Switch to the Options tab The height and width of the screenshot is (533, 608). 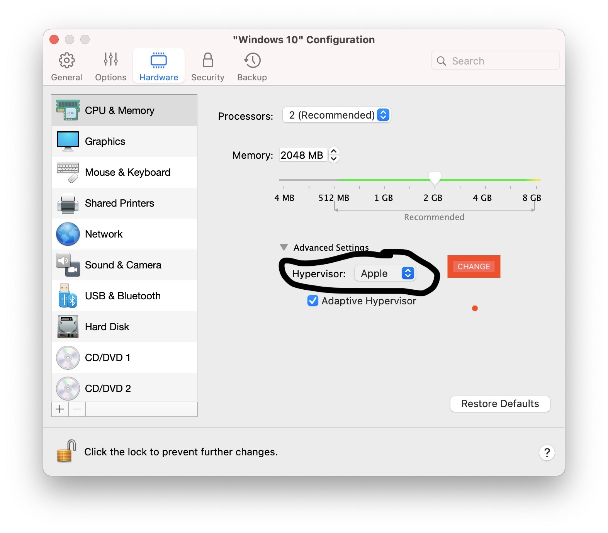(110, 67)
